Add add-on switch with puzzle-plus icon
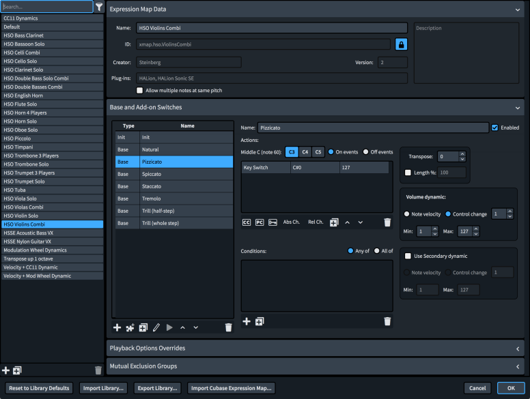The height and width of the screenshot is (399, 530). click(130, 327)
